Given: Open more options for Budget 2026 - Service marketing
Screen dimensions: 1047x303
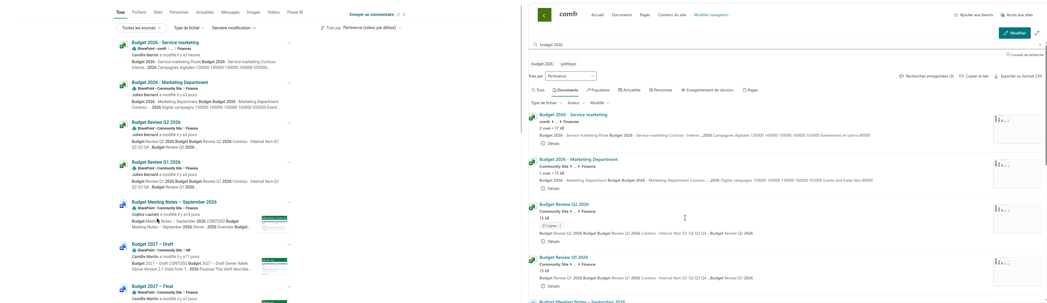Looking at the screenshot, I should pyautogui.click(x=289, y=43).
